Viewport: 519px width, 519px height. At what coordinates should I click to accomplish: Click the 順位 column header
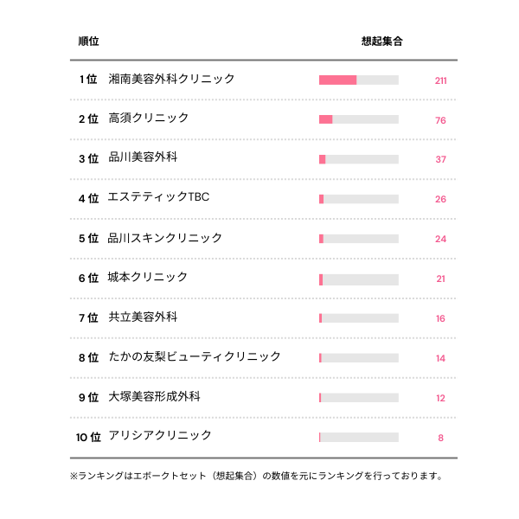[88, 41]
